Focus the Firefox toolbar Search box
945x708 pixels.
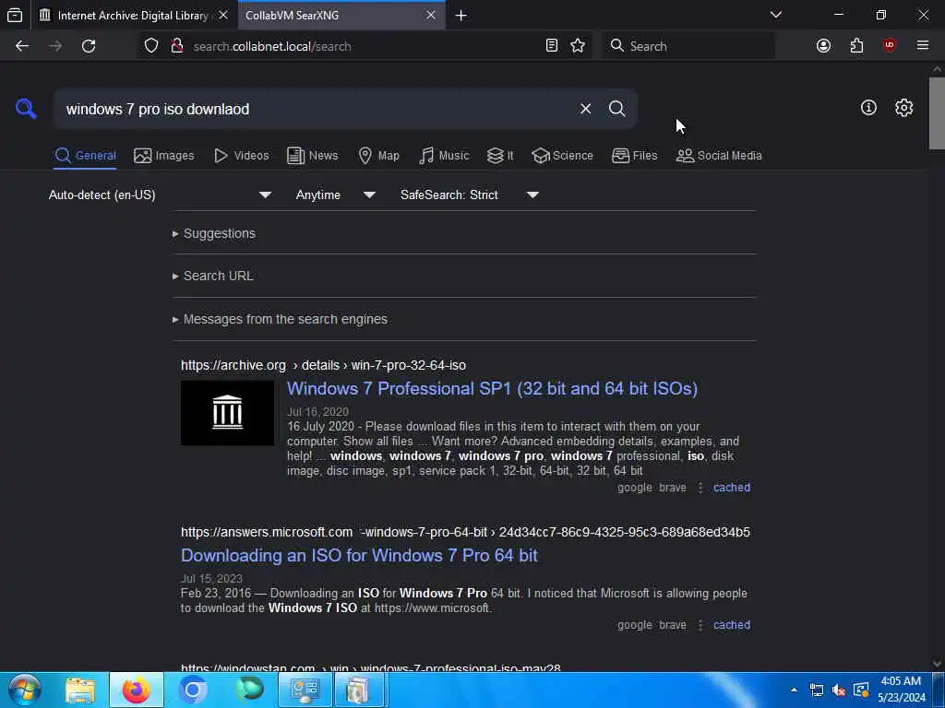tap(688, 46)
